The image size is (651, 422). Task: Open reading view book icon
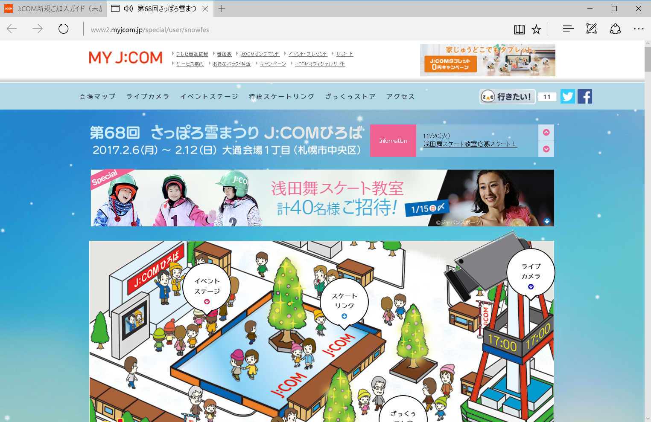point(519,29)
